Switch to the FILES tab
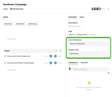 (82, 17)
